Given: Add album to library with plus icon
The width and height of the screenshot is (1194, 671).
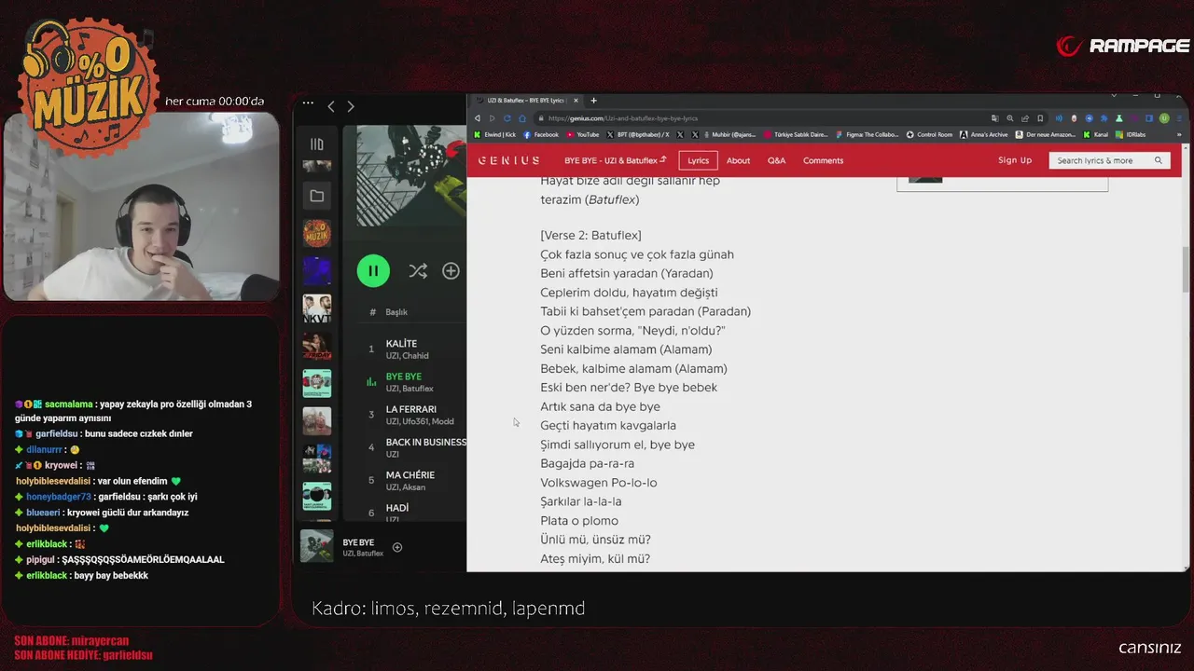Looking at the screenshot, I should (x=451, y=271).
